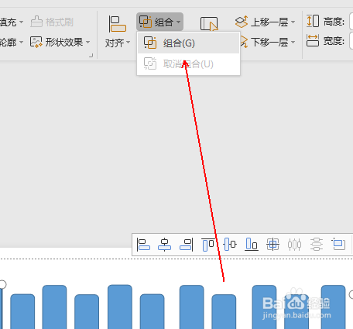
Task: Center both ways in floating toolbar
Action: click(x=273, y=245)
